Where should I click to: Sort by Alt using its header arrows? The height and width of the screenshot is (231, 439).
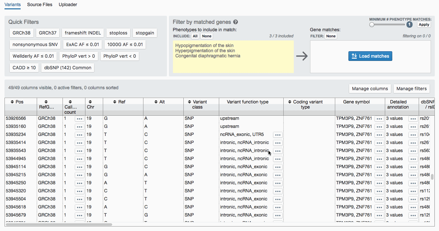tap(156, 102)
